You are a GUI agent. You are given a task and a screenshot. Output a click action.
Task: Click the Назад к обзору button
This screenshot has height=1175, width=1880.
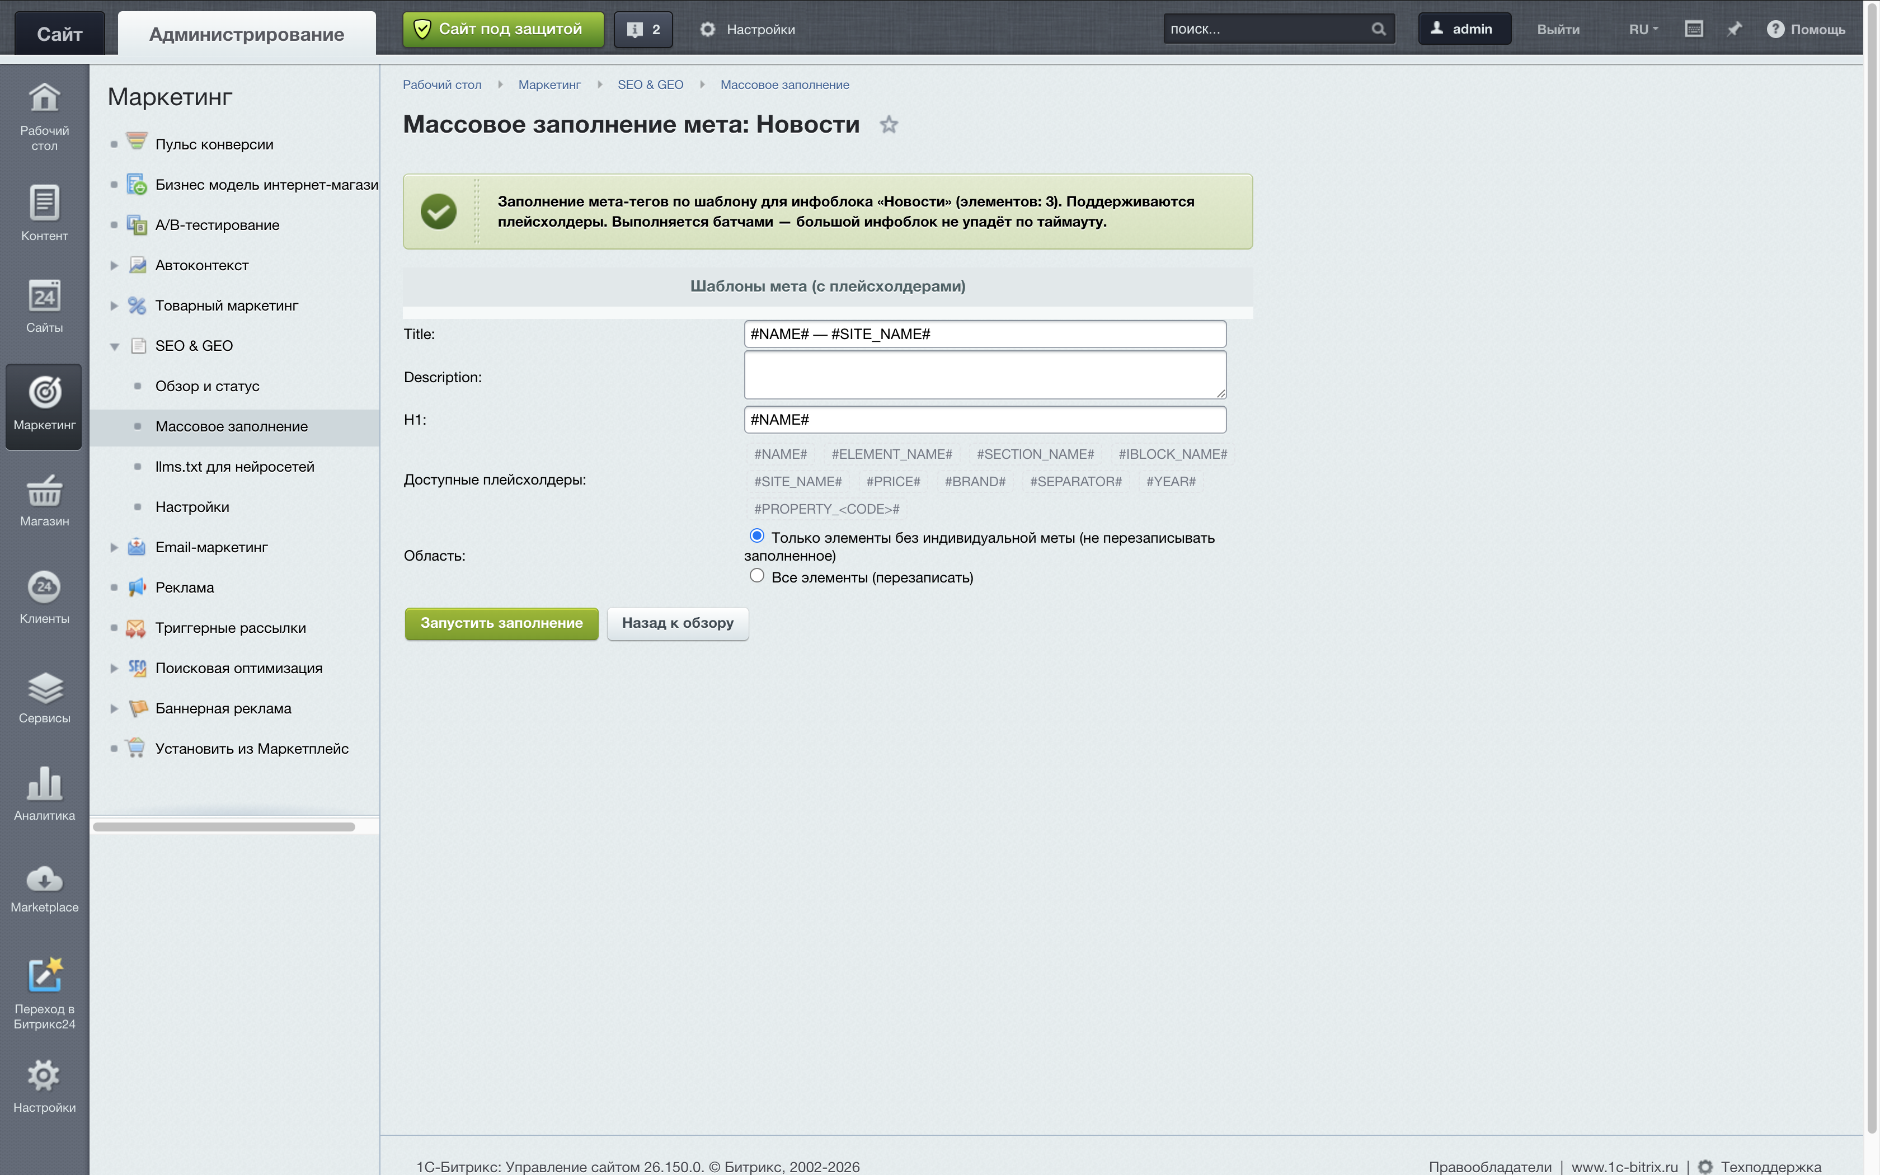tap(678, 623)
